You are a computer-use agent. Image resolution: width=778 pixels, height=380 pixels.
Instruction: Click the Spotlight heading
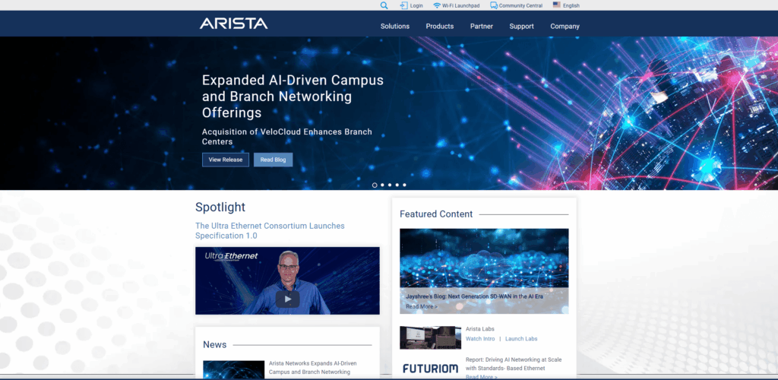(220, 207)
